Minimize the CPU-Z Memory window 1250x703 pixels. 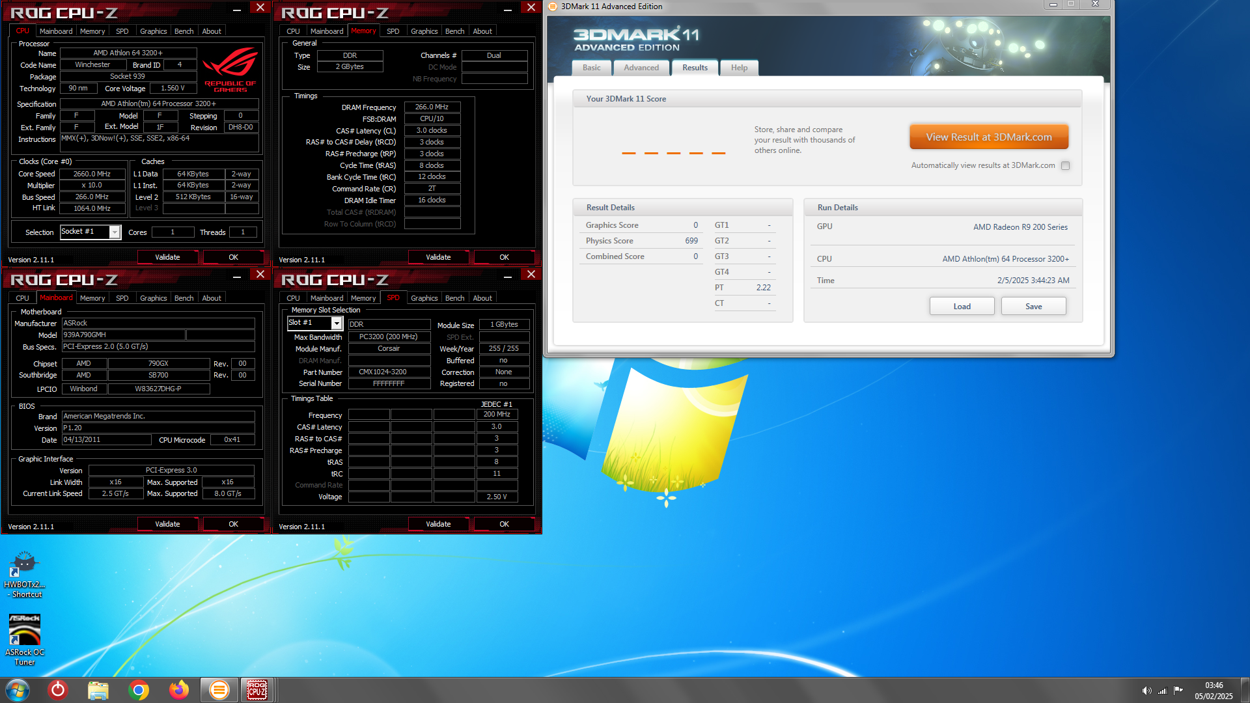(508, 8)
